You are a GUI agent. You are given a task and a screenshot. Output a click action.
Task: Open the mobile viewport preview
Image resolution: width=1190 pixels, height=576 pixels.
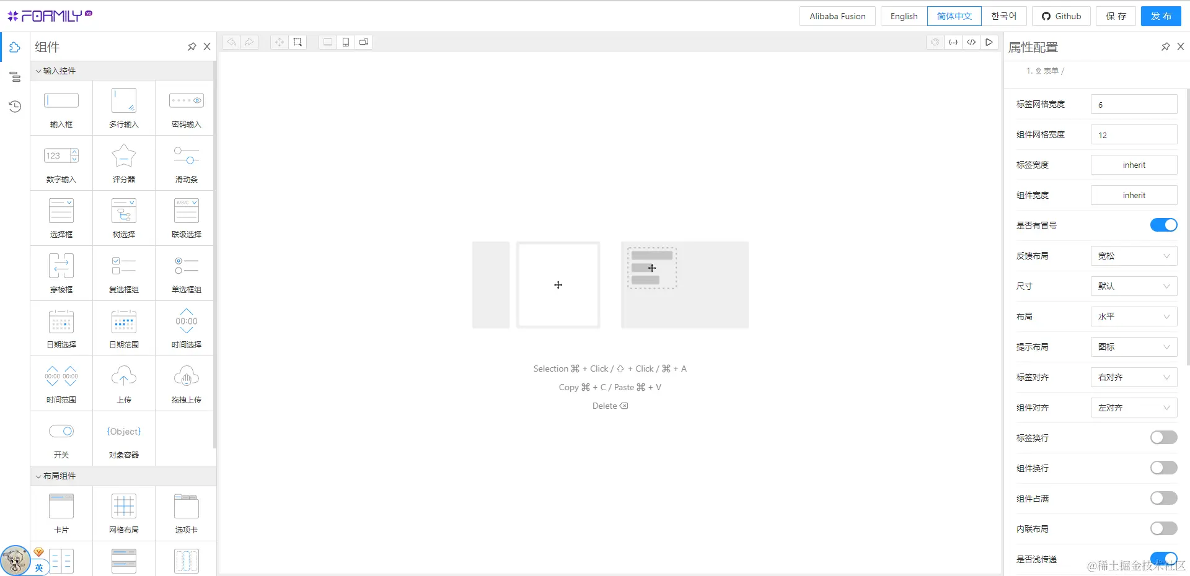click(x=345, y=42)
